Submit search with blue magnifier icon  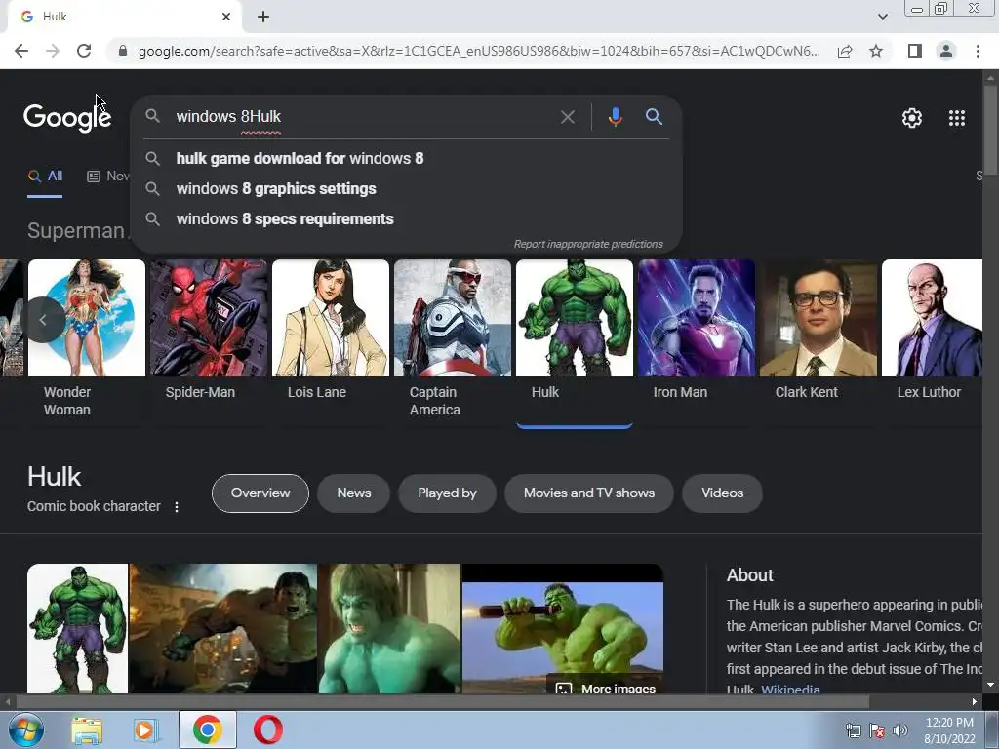click(x=654, y=117)
